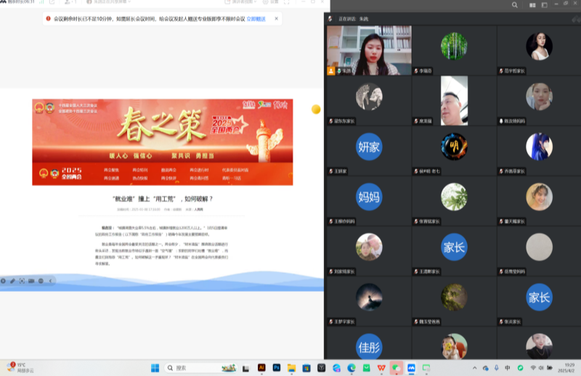Select the video tile of the man in the white shirt
Viewport: 581px width, 376px height.
coord(455,101)
